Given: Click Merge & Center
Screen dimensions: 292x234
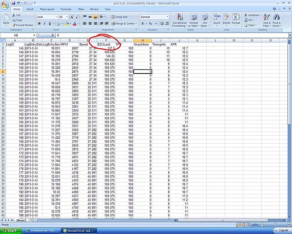Looking at the screenshot, I should click(123, 24).
